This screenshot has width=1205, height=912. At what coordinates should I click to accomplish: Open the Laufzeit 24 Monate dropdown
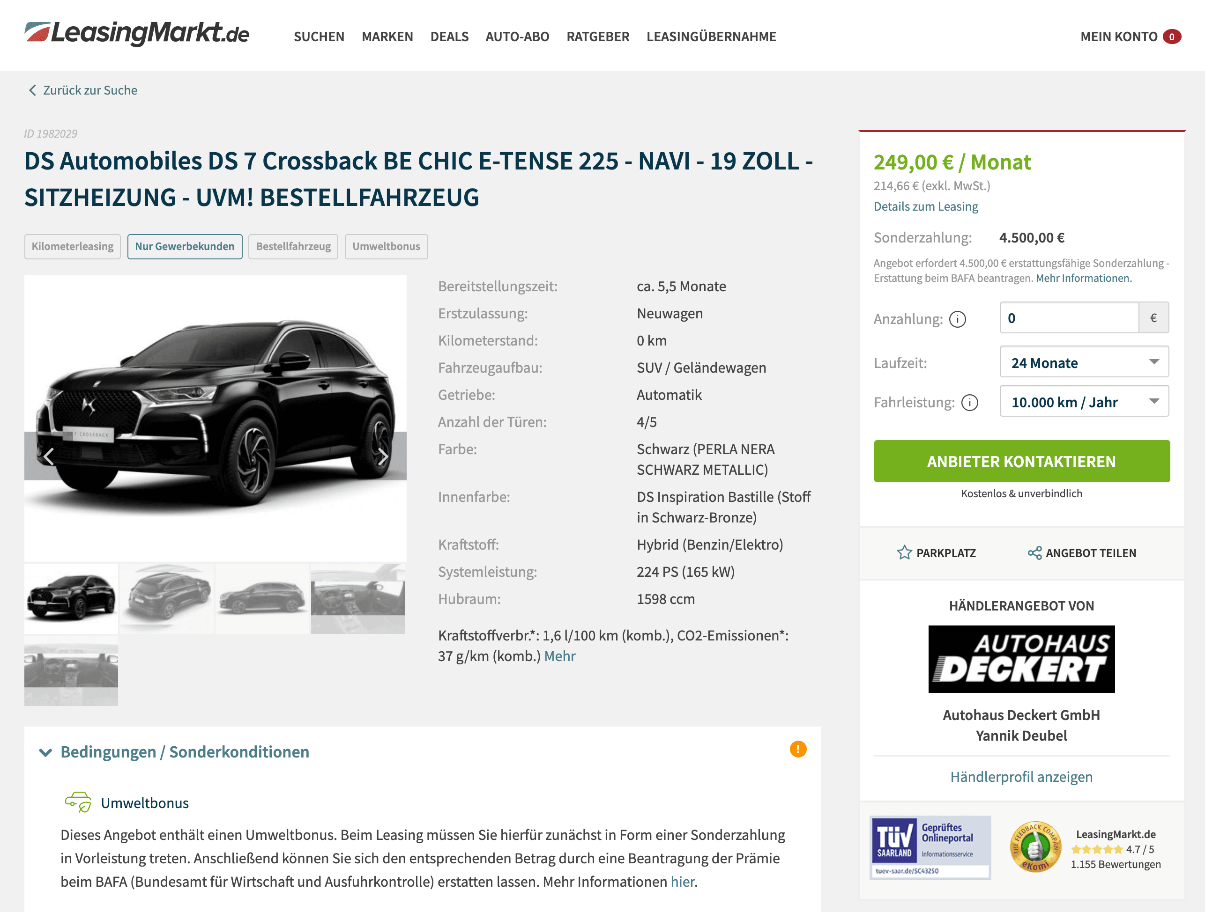[1084, 362]
